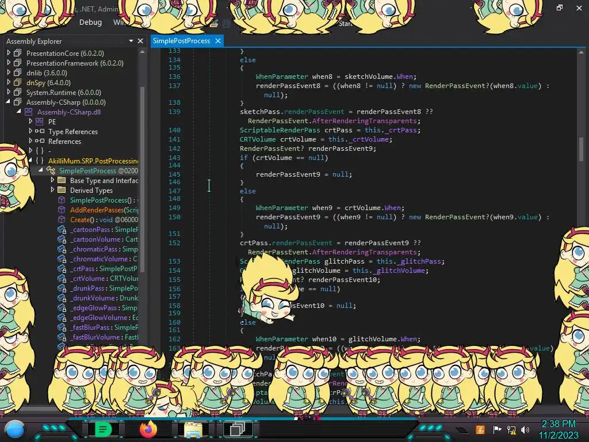Click the code editor vertical scrollbar thumb
The image size is (589, 442).
581,148
